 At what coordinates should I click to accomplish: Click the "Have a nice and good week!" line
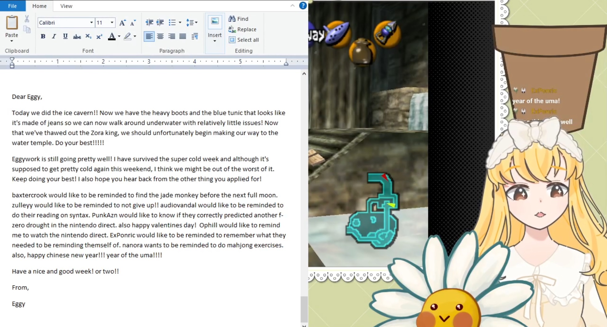[65, 271]
